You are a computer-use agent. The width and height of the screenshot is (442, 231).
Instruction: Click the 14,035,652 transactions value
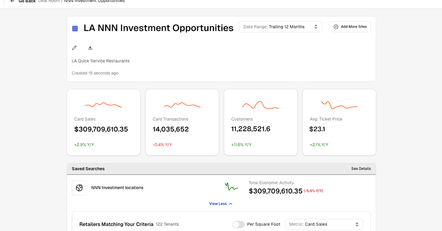(171, 129)
